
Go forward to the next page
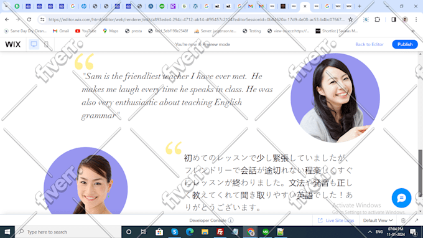click(18, 19)
